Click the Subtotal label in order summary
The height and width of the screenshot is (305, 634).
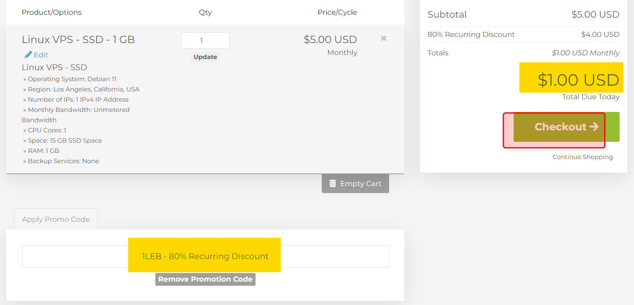pyautogui.click(x=447, y=15)
